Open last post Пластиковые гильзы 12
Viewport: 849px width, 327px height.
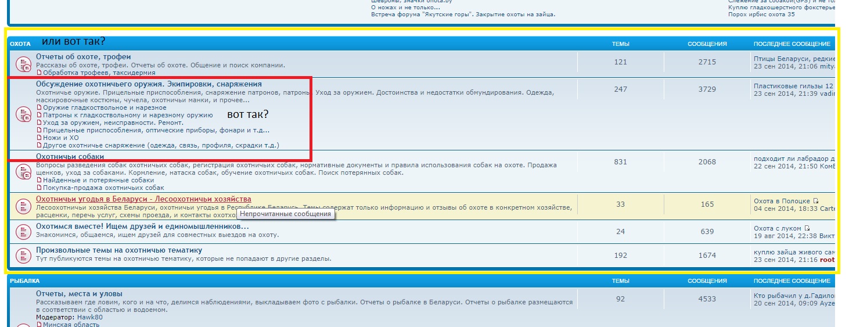tap(793, 86)
